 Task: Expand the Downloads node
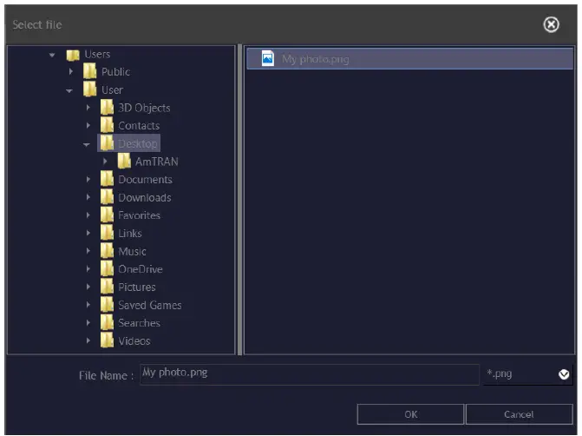click(88, 197)
